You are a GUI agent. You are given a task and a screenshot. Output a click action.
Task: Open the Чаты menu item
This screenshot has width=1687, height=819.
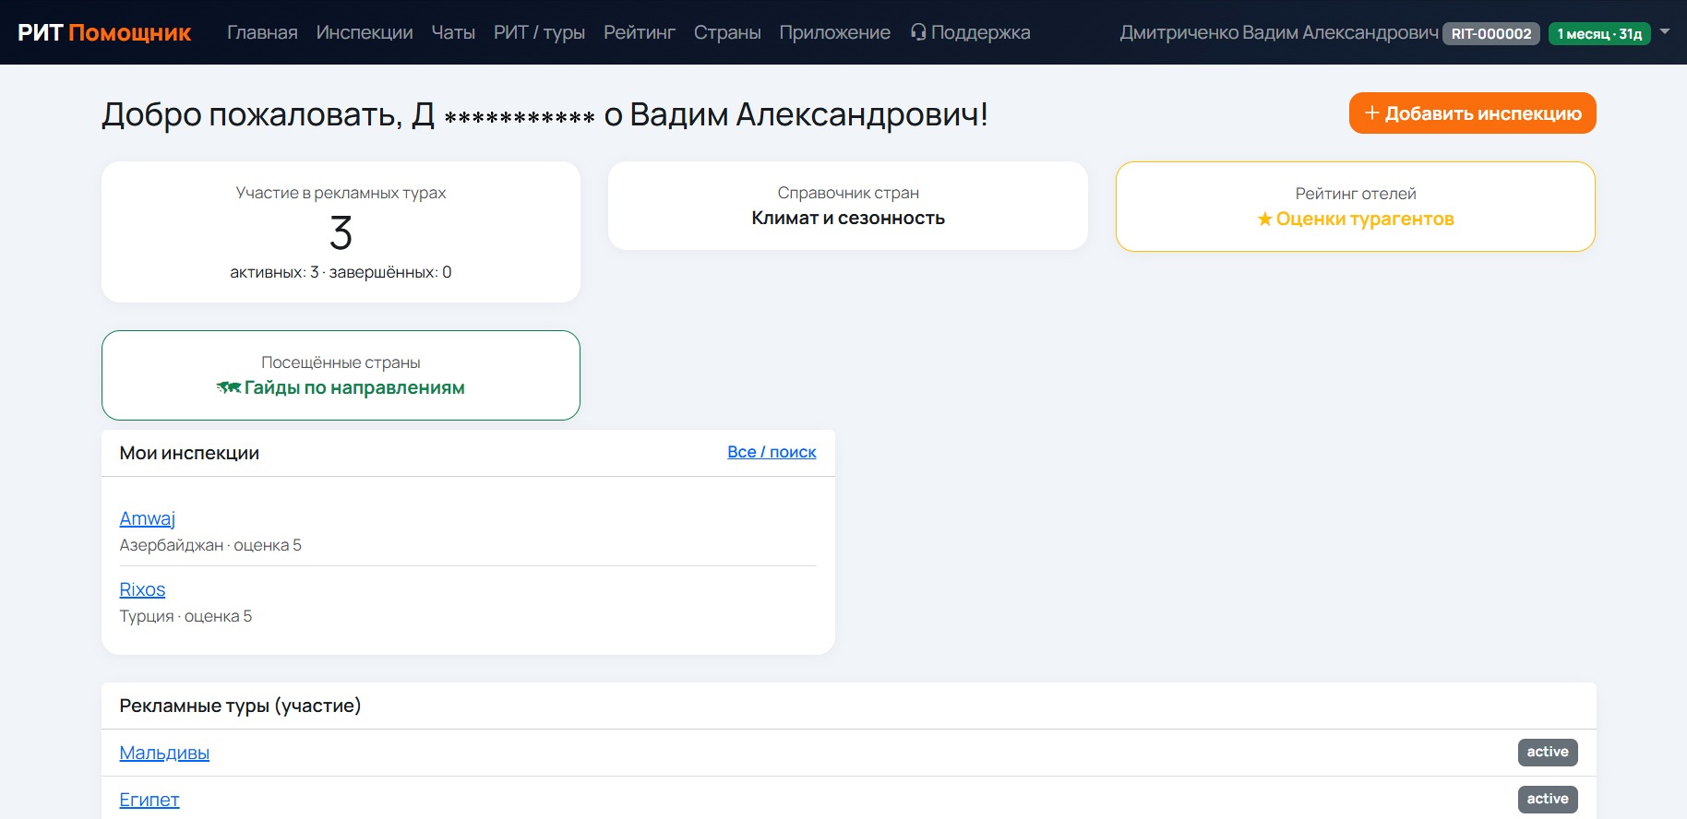tap(453, 32)
